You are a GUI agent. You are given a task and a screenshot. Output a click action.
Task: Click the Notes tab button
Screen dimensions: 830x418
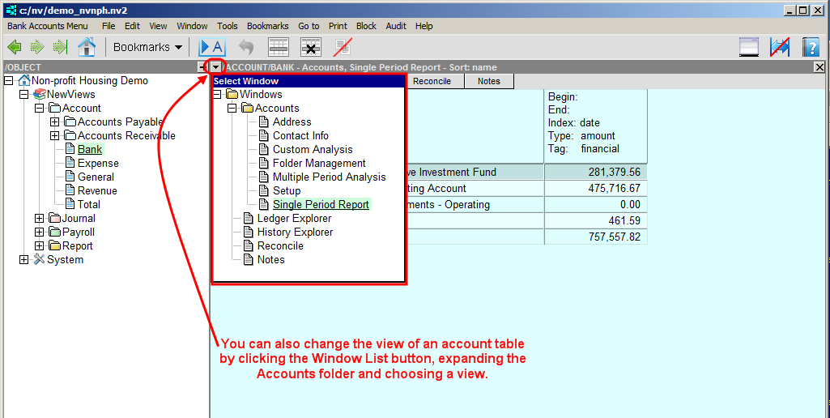[488, 81]
